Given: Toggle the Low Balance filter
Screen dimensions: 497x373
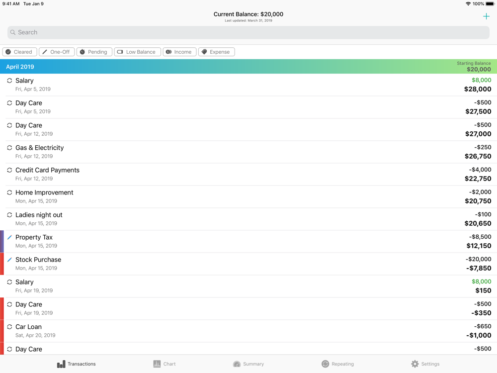Looking at the screenshot, I should 137,52.
